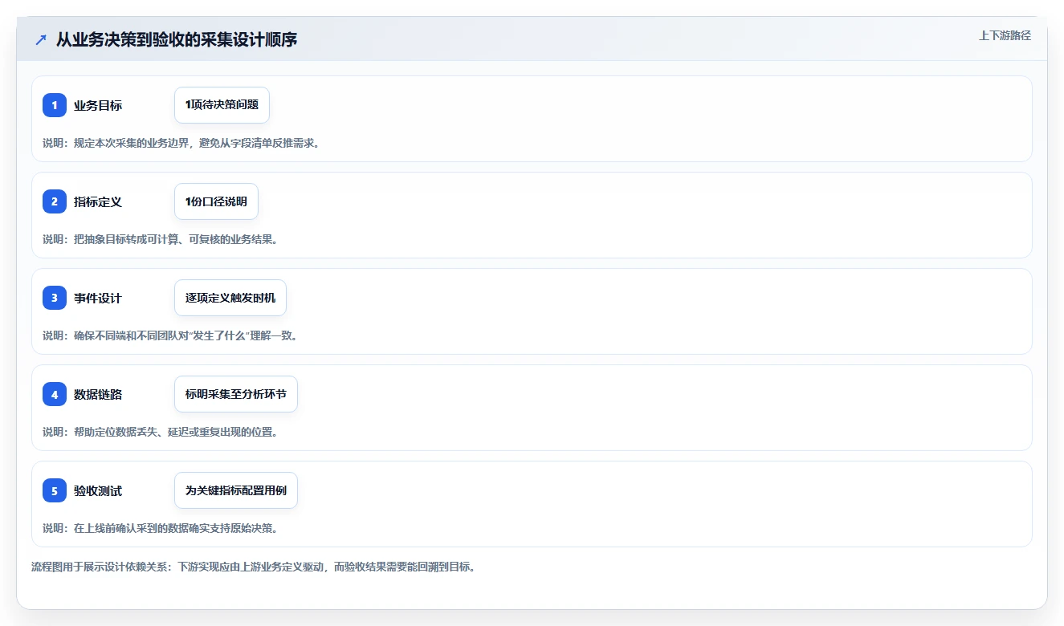
Task: Select the '数据链路' step heading
Action: [98, 394]
